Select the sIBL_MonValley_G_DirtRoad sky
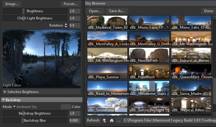The height and width of the screenshot is (127, 216). pos(149,39)
